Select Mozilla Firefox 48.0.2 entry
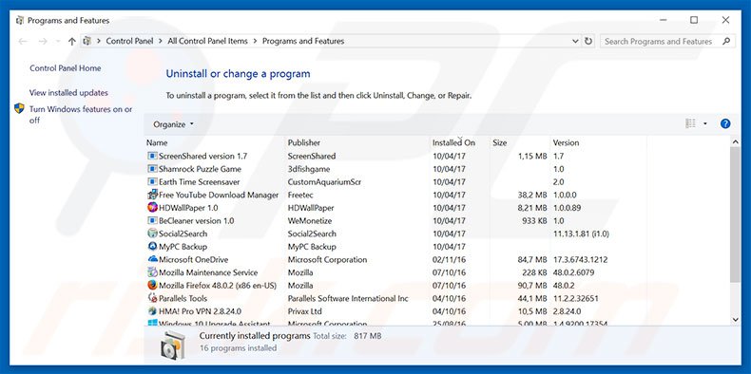The height and width of the screenshot is (374, 751). pos(218,285)
